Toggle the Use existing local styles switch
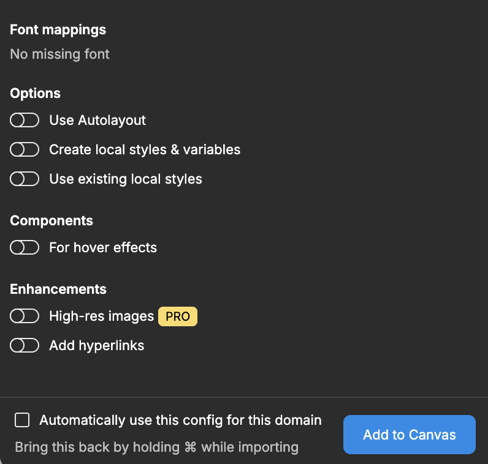Image resolution: width=488 pixels, height=464 pixels. click(x=25, y=179)
